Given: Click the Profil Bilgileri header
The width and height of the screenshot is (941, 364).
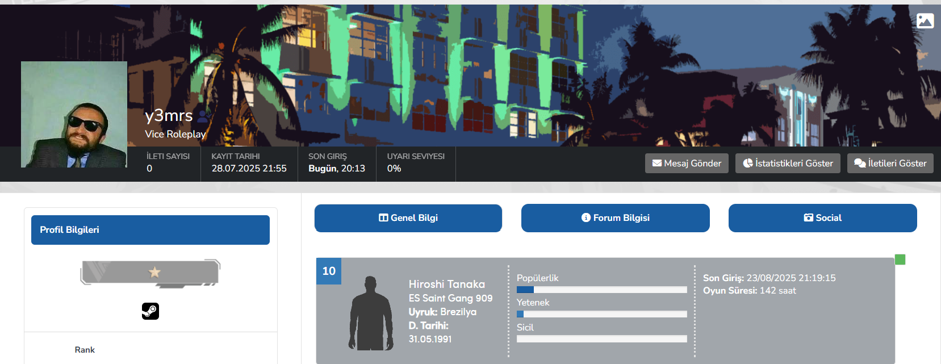Looking at the screenshot, I should (x=150, y=230).
